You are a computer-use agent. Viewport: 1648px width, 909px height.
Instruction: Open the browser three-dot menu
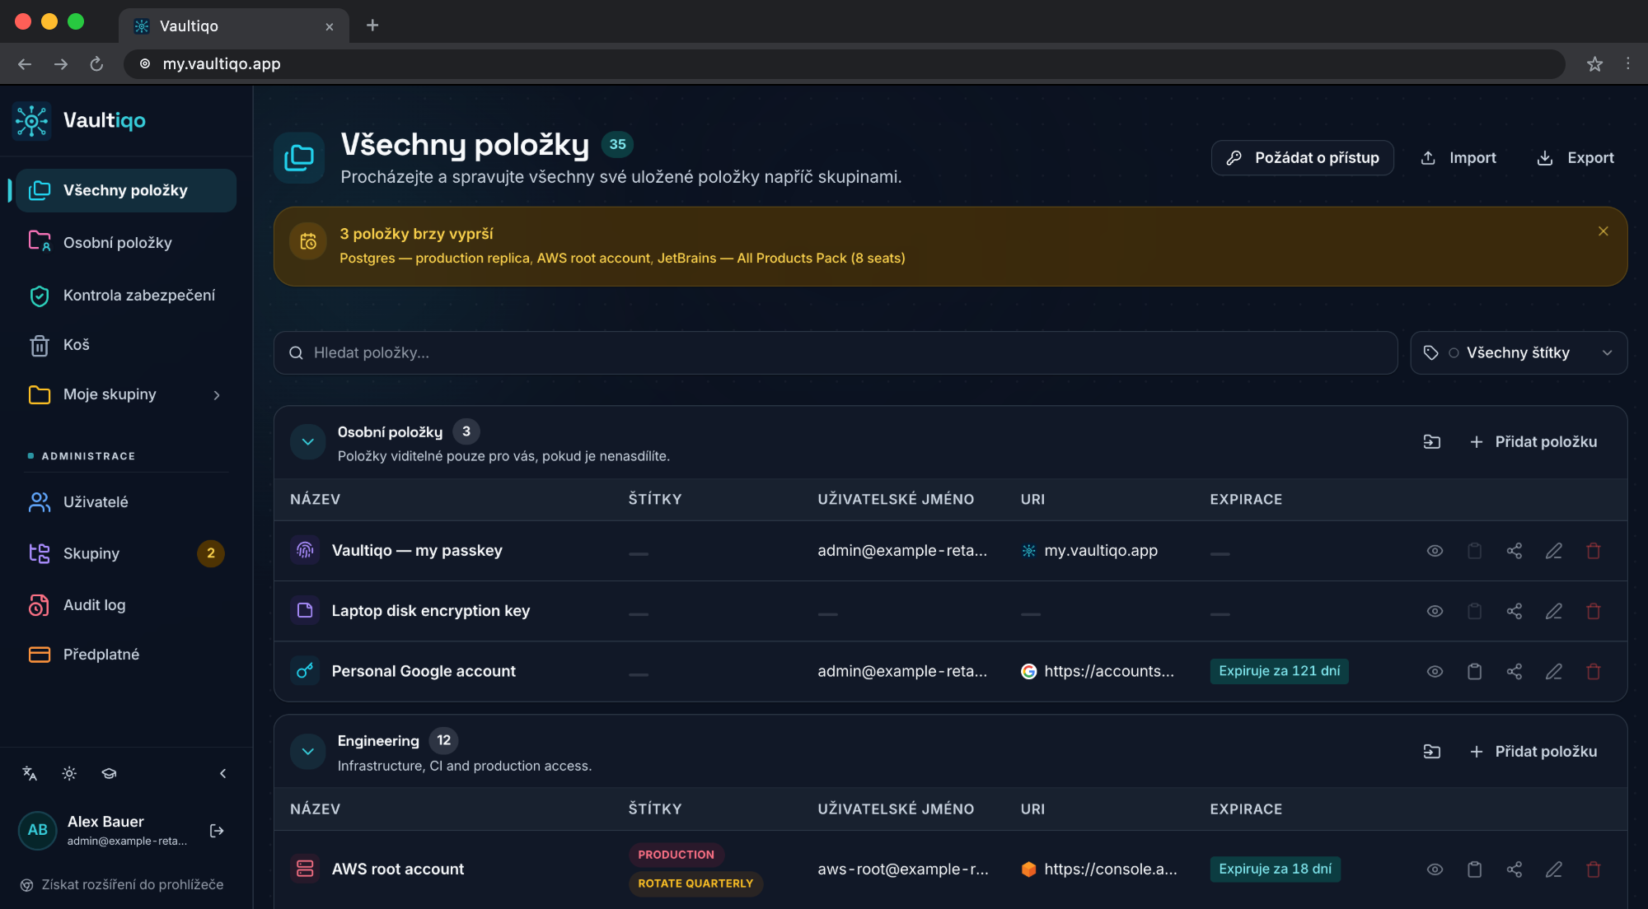coord(1627,64)
